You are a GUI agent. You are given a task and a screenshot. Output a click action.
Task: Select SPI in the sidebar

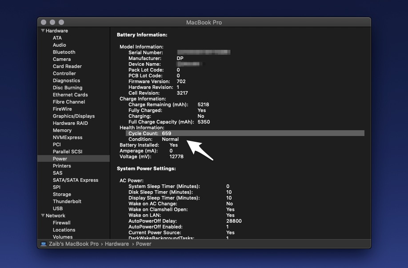(56, 188)
